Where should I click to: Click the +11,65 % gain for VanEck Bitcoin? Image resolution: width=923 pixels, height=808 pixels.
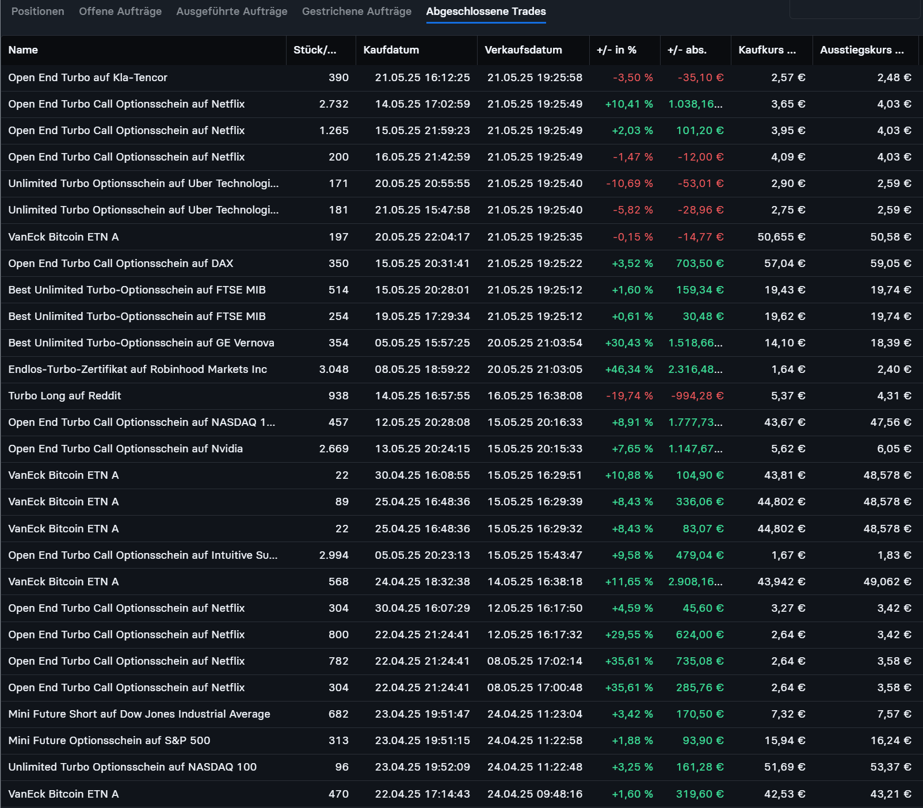click(x=629, y=581)
